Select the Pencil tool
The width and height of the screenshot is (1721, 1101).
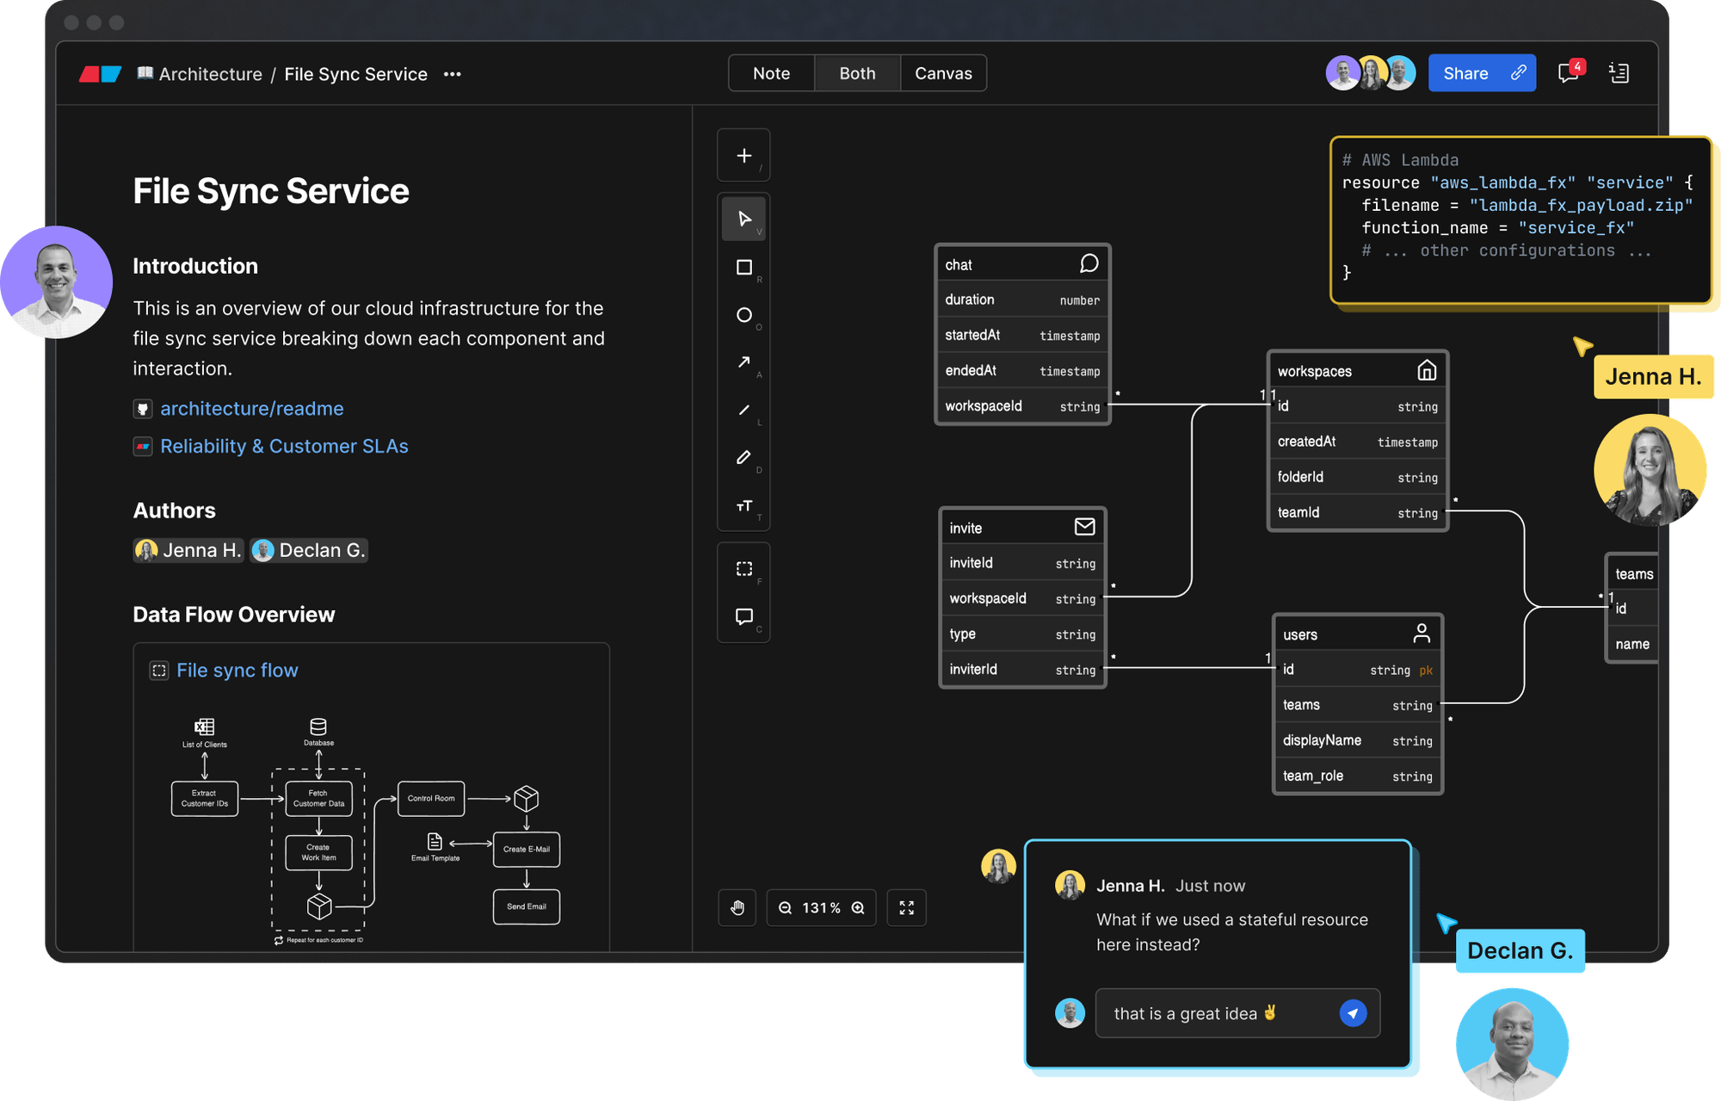pos(743,457)
